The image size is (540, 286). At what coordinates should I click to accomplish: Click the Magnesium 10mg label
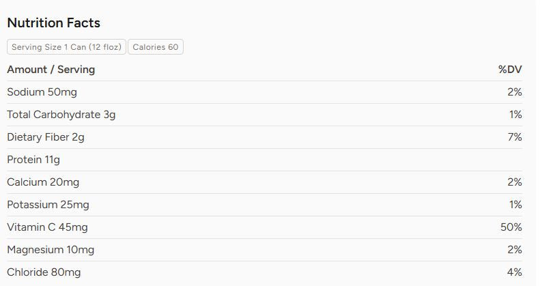tap(51, 250)
